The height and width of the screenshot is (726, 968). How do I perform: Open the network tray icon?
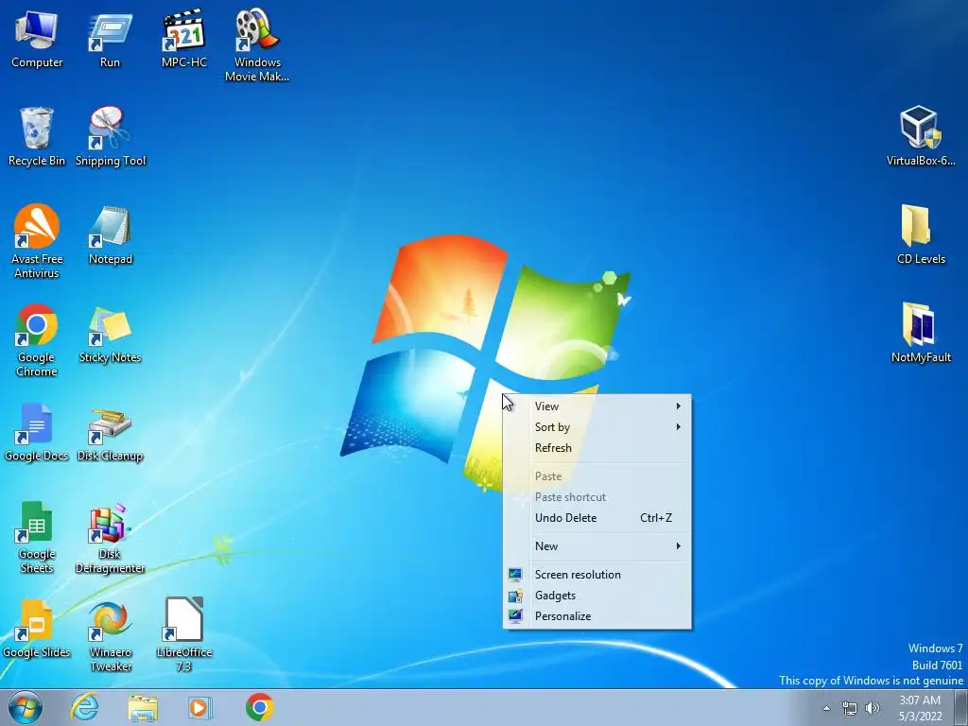[850, 708]
